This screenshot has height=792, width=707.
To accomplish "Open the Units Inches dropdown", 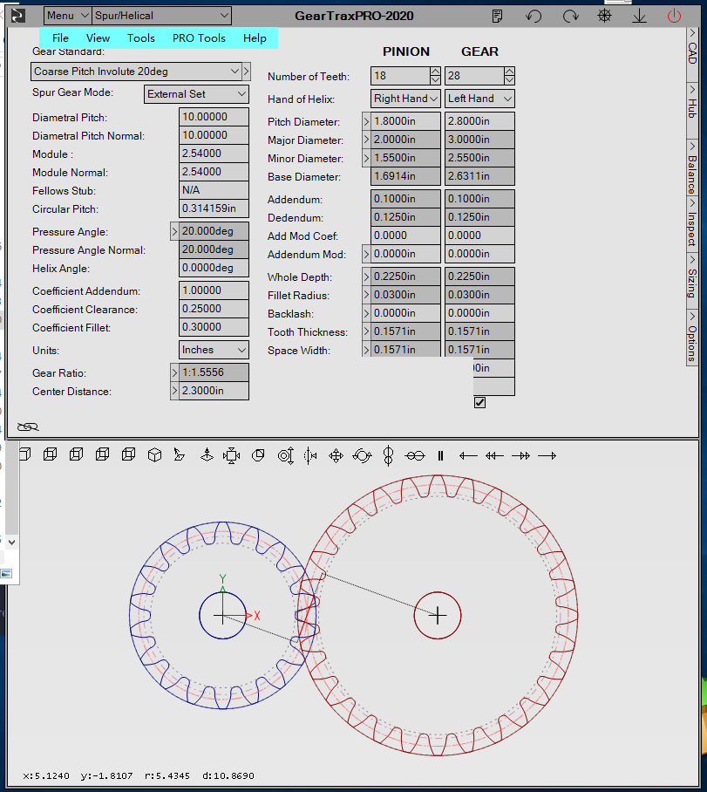I will click(x=214, y=350).
